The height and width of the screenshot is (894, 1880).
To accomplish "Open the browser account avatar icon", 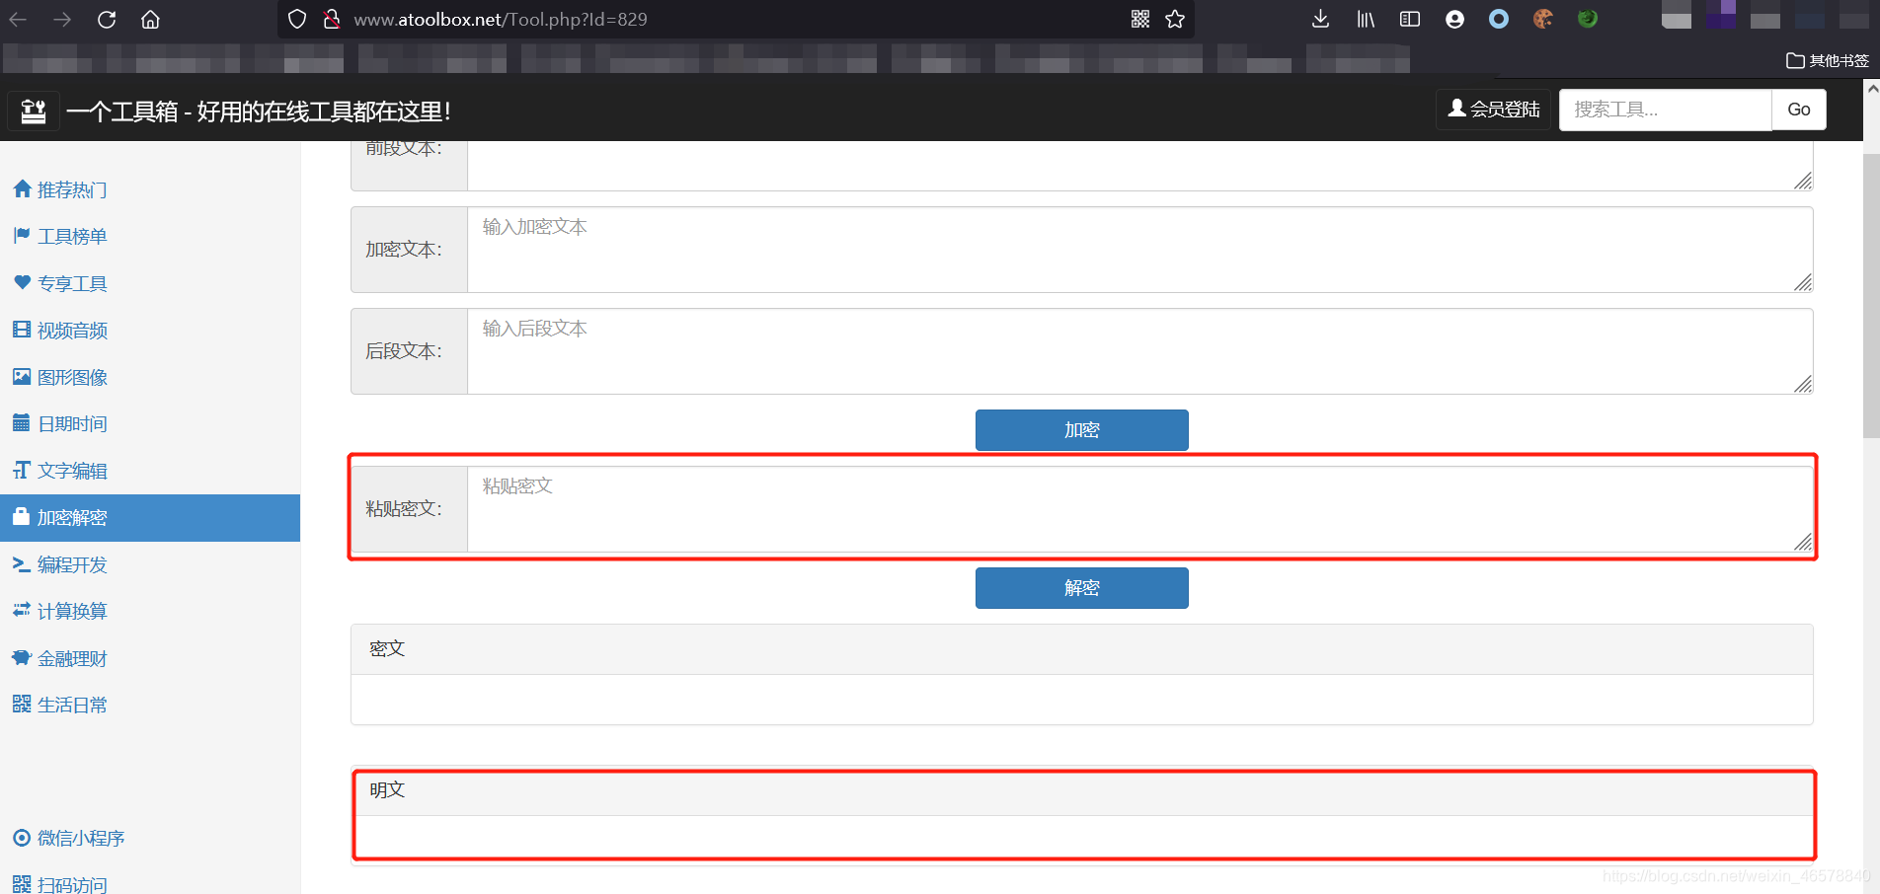I will pyautogui.click(x=1454, y=19).
